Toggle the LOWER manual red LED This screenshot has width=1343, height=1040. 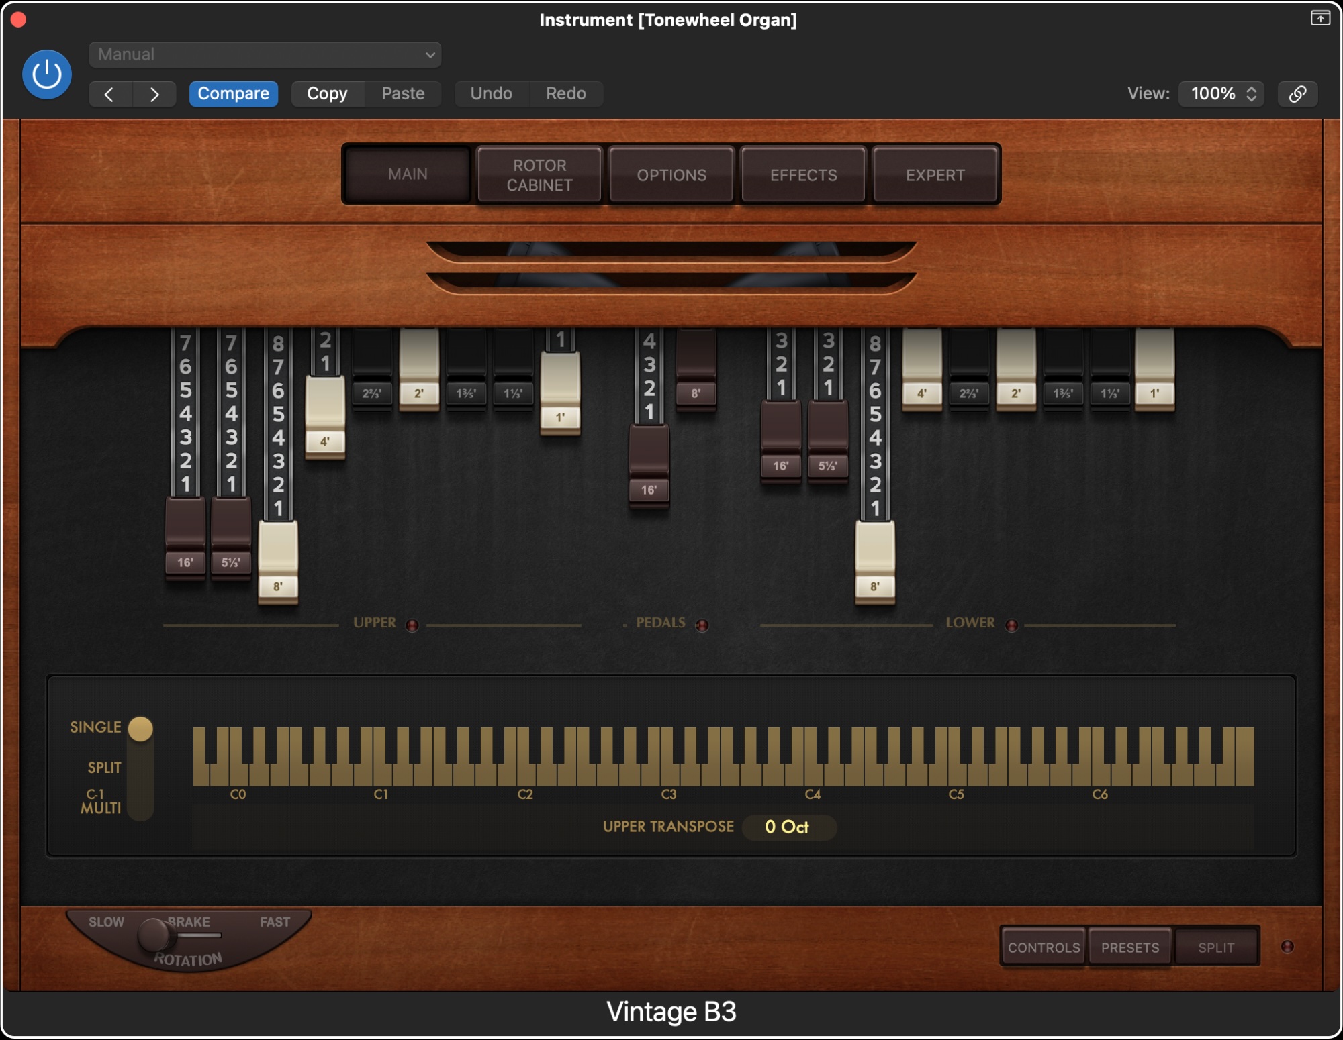[1011, 625]
